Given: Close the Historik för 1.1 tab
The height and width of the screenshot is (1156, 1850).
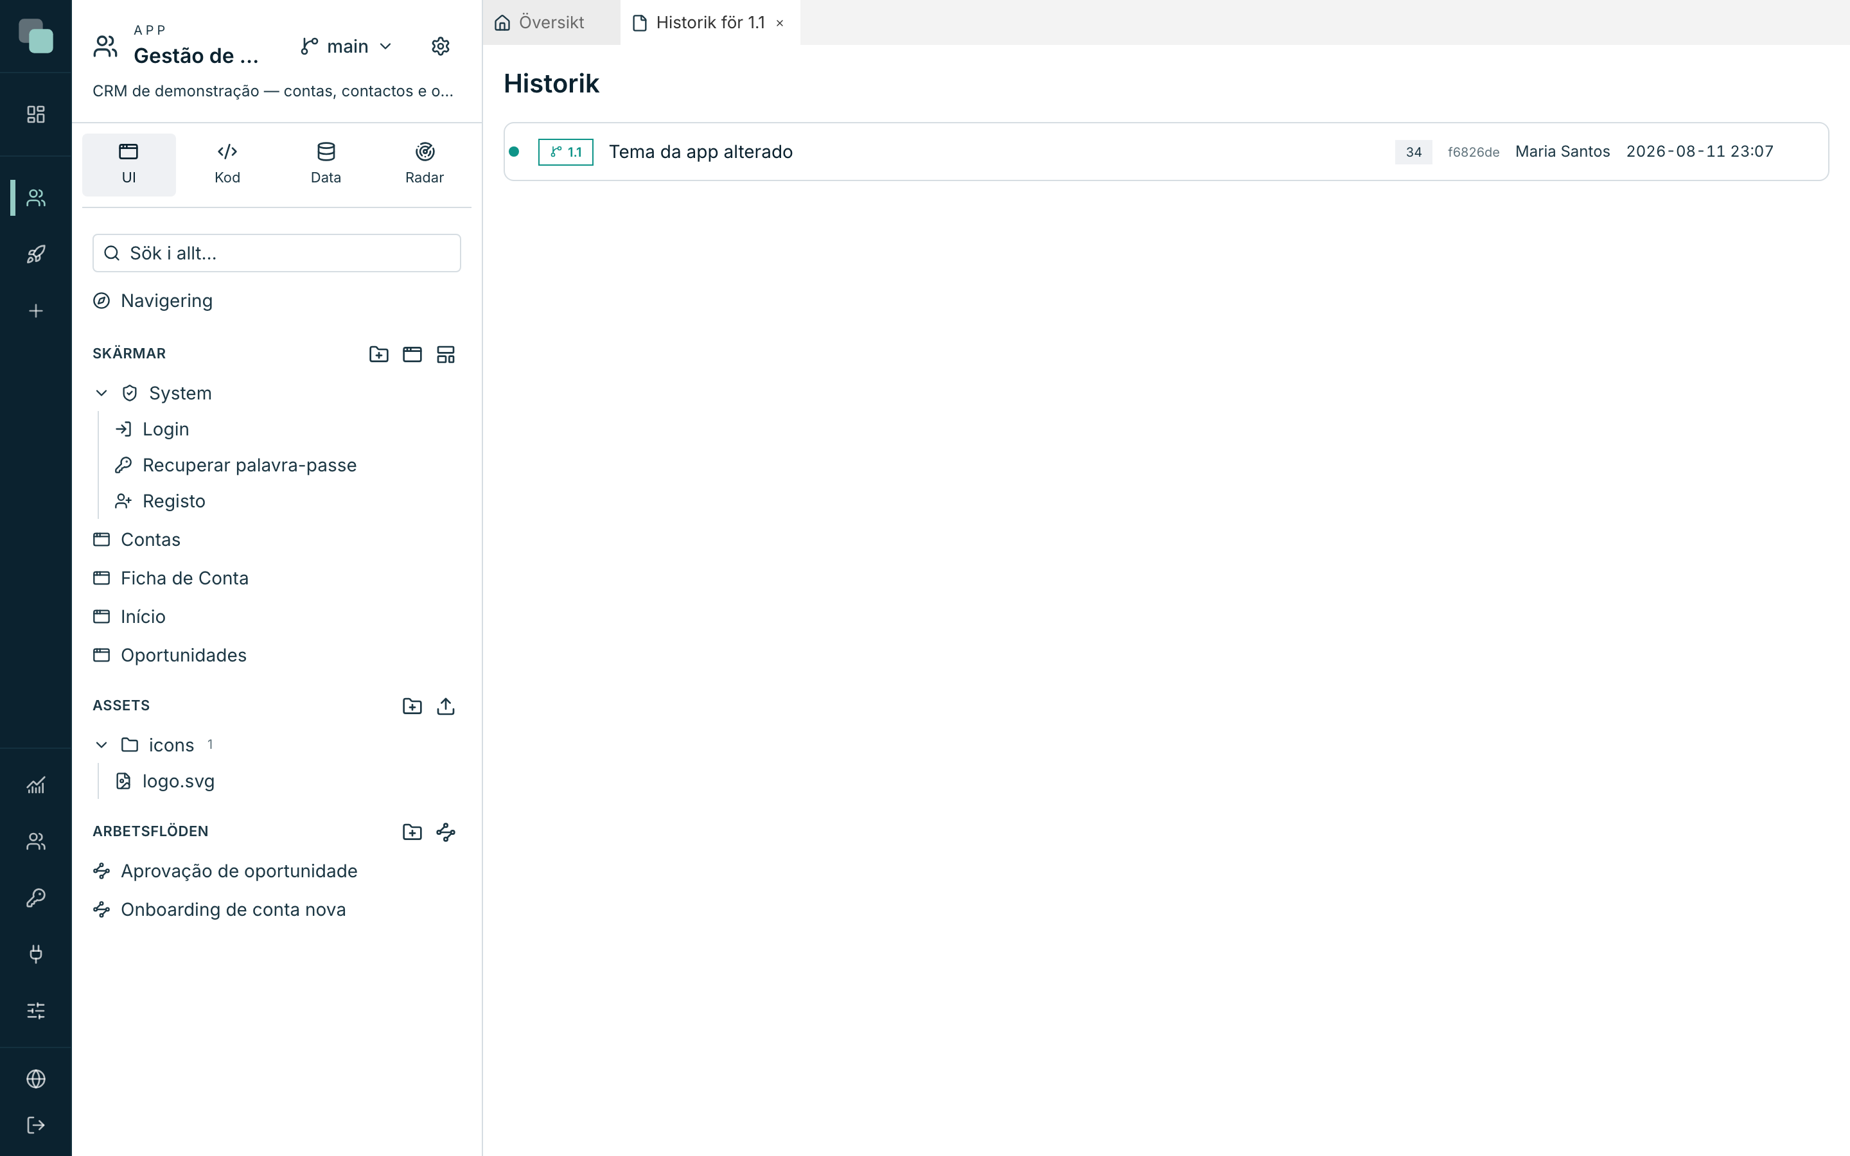Looking at the screenshot, I should [780, 23].
